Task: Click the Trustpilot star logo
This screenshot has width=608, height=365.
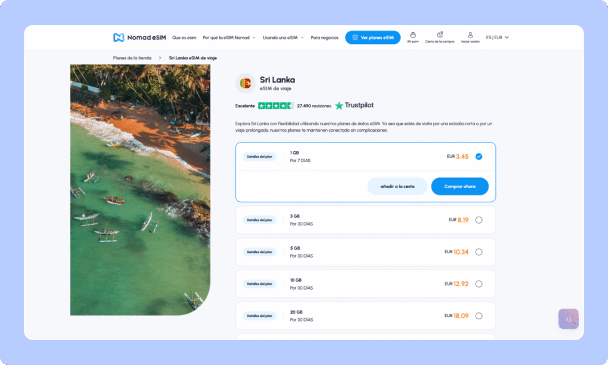Action: pos(339,106)
